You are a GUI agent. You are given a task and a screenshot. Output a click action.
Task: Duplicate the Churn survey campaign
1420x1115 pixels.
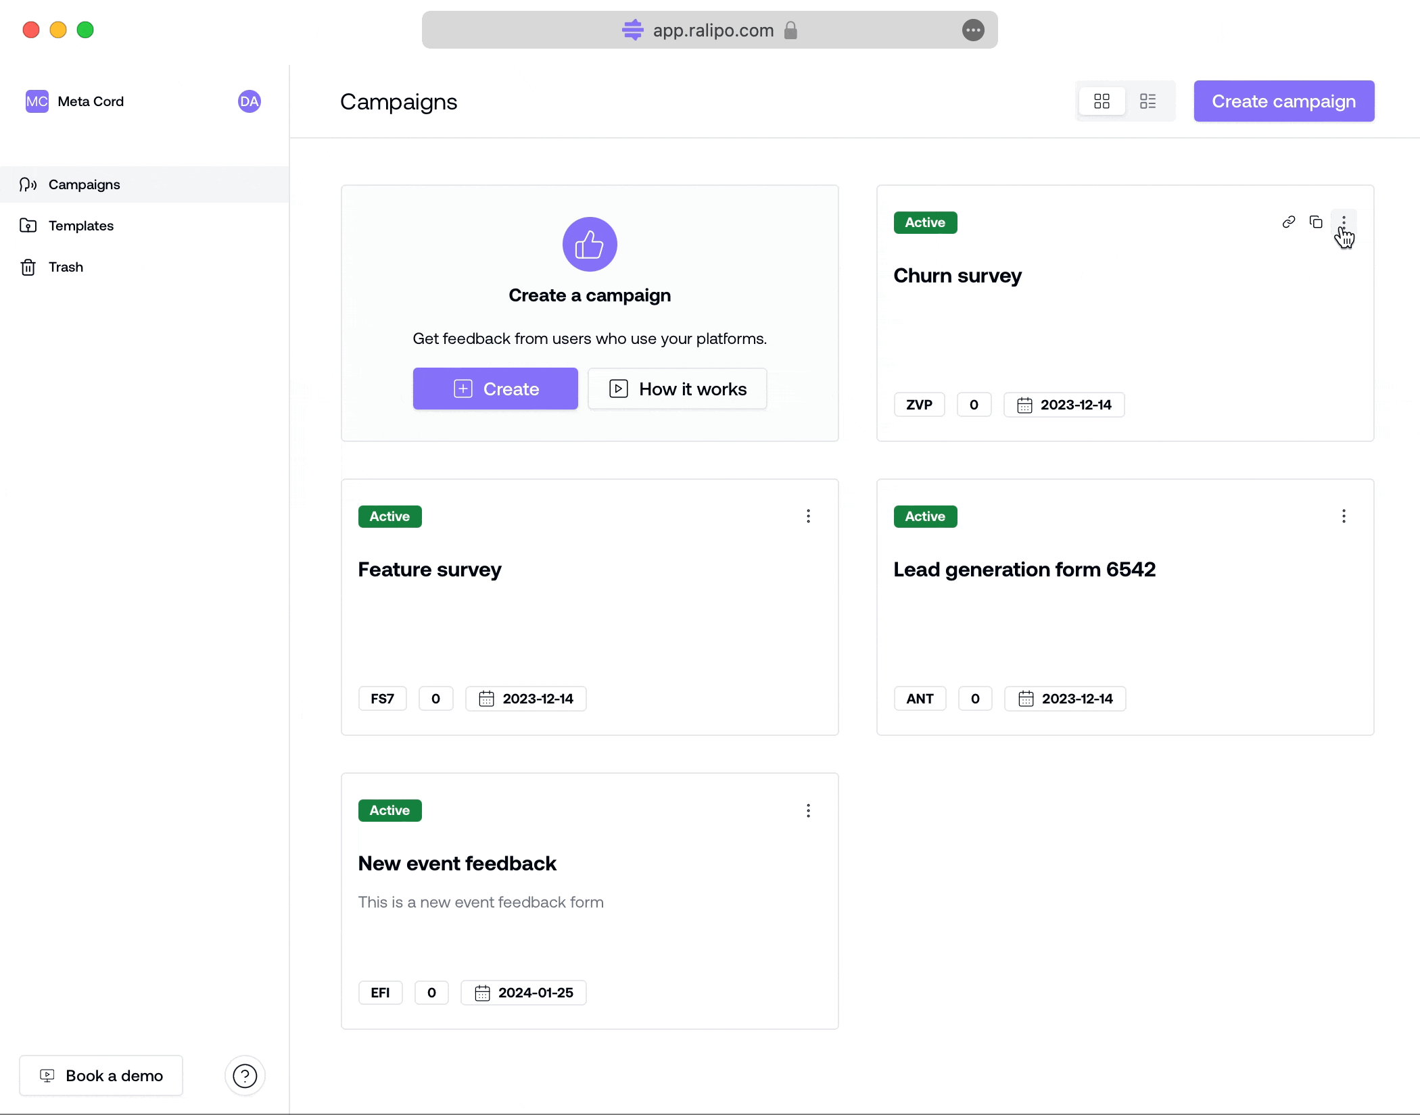(x=1316, y=222)
